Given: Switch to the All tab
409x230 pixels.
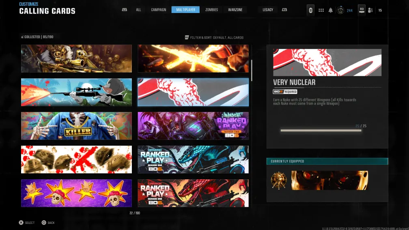Looking at the screenshot, I should (x=138, y=10).
